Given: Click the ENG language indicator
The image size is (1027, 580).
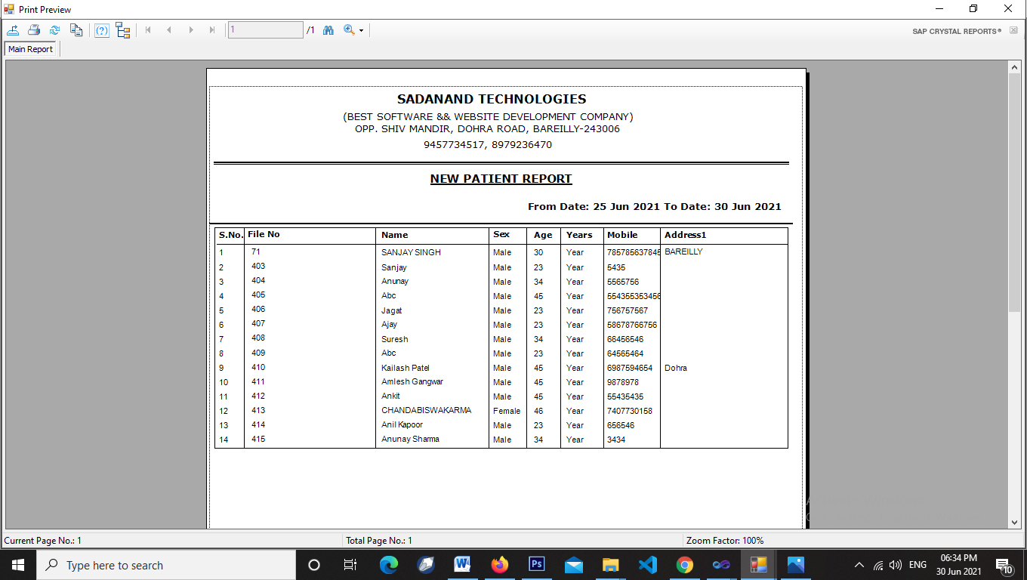Looking at the screenshot, I should (918, 565).
